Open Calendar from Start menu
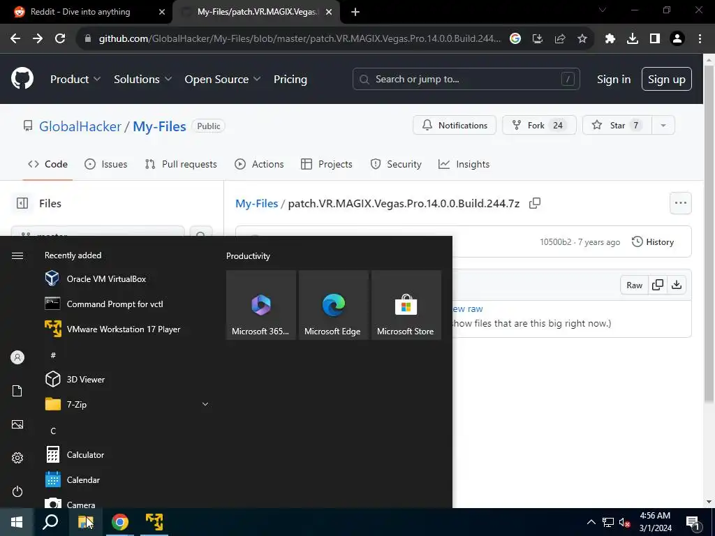Image resolution: width=715 pixels, height=536 pixels. 128,480
